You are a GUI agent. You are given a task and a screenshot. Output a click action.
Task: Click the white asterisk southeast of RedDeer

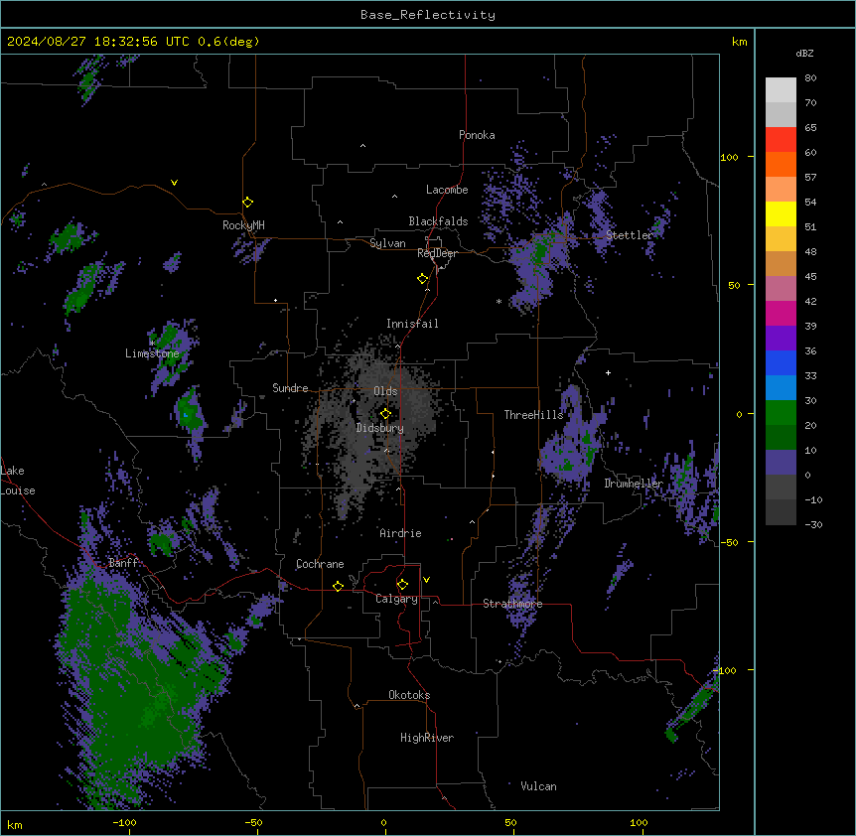click(499, 302)
